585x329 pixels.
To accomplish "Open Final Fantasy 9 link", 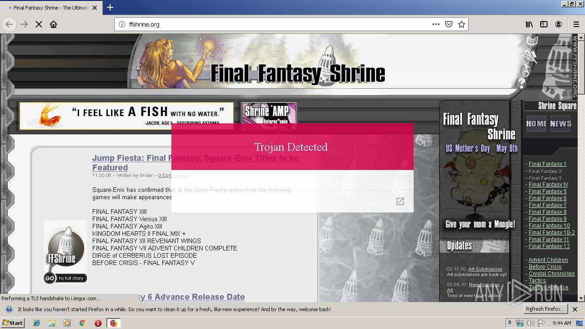I will coord(548,218).
